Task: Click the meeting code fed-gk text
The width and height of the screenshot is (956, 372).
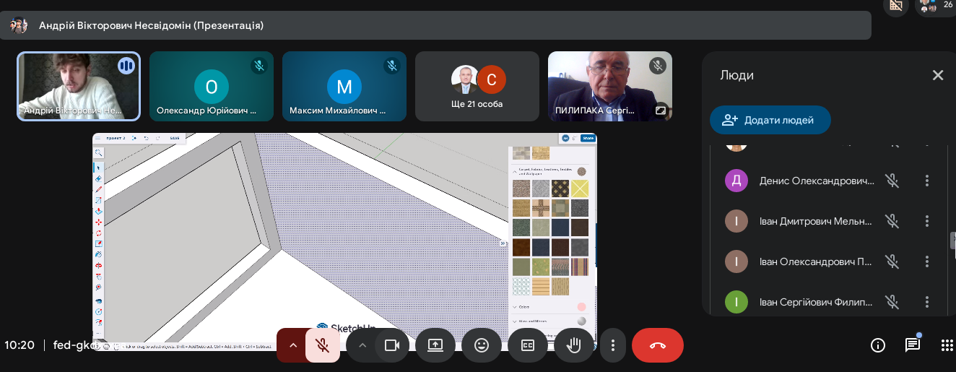Action: [74, 345]
